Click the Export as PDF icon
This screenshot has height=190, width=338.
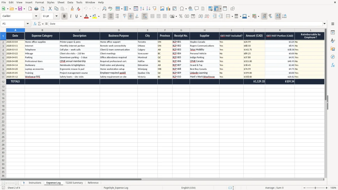tap(30, 9)
